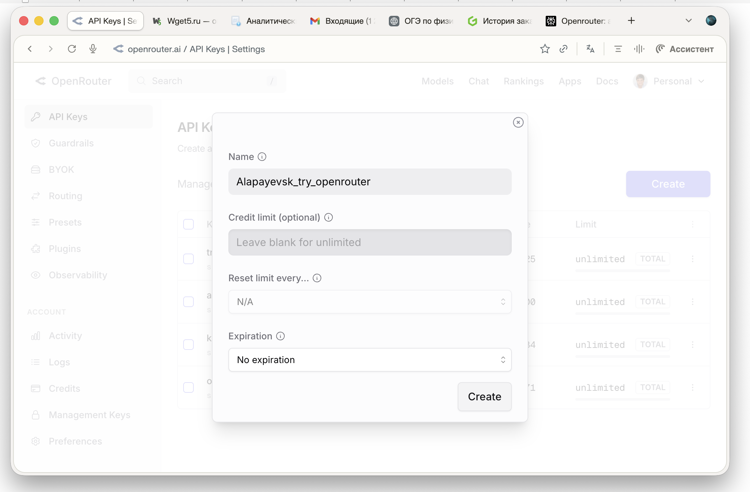The image size is (750, 492).
Task: Click the OpenRouter logo
Action: [73, 81]
